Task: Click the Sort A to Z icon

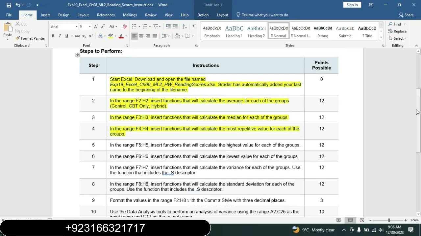Action: coord(185,27)
